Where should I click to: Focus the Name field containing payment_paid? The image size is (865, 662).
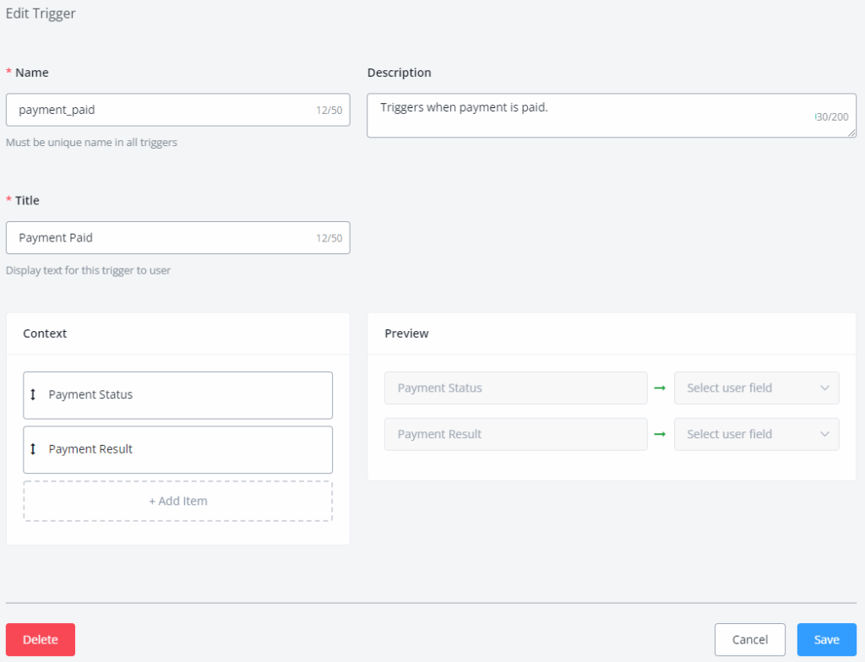coord(160,110)
